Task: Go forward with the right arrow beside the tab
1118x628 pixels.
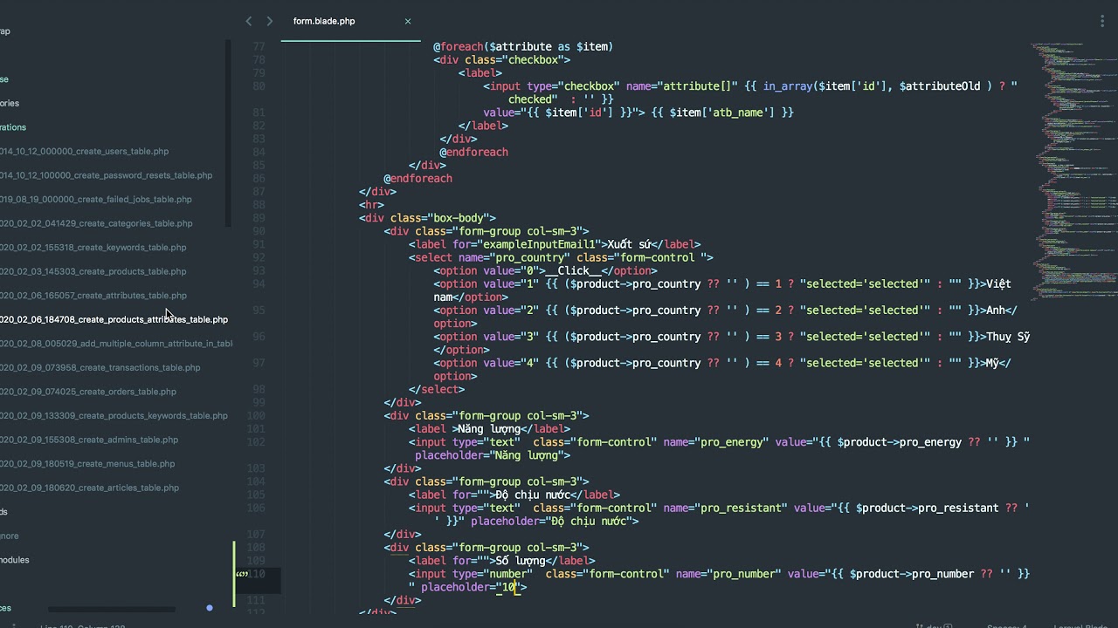Action: [269, 21]
